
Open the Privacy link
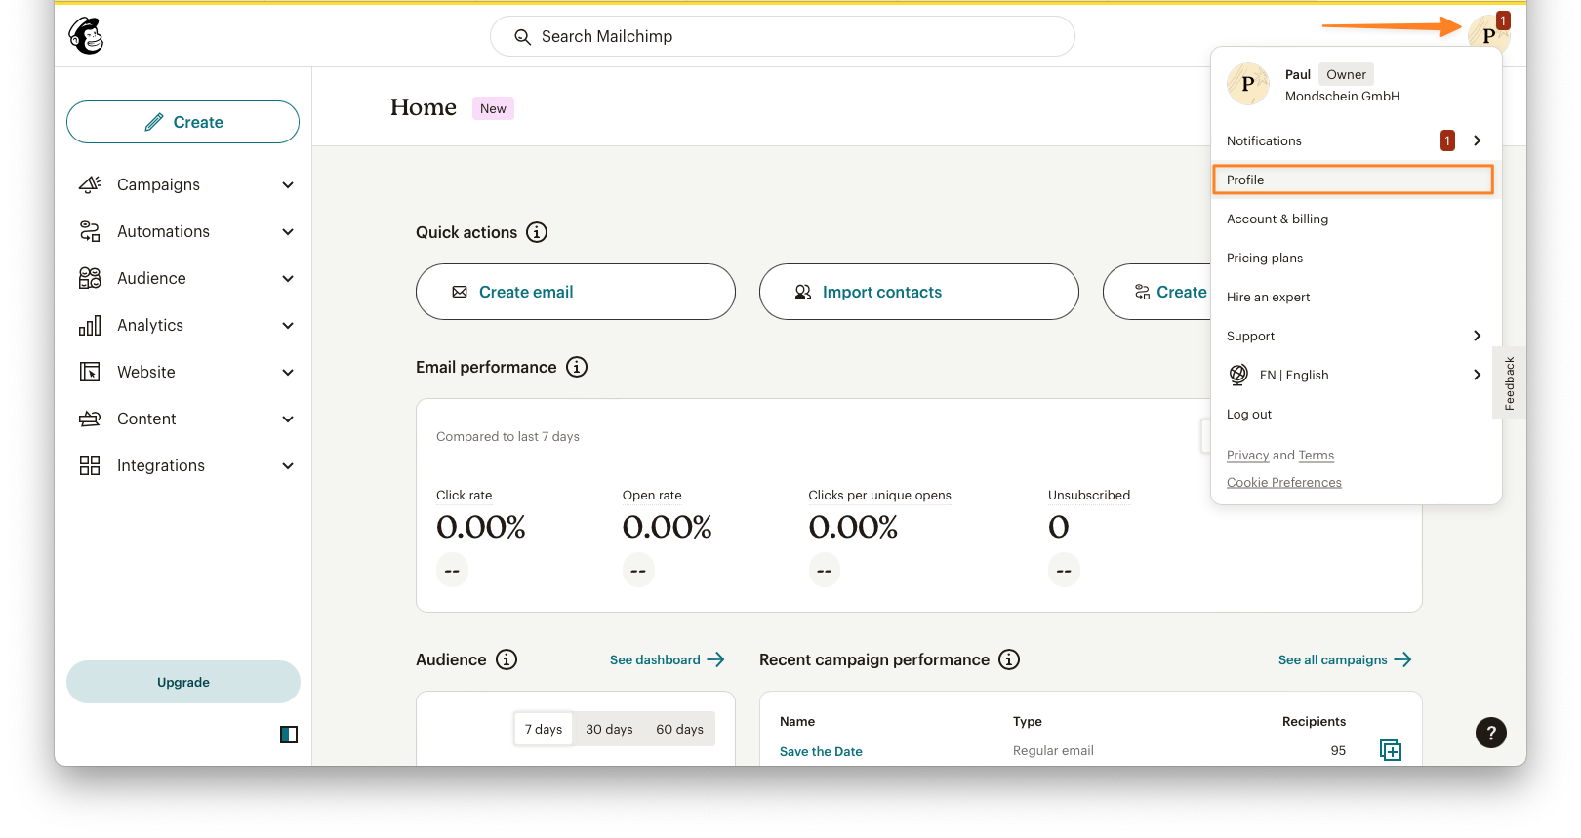1247,455
